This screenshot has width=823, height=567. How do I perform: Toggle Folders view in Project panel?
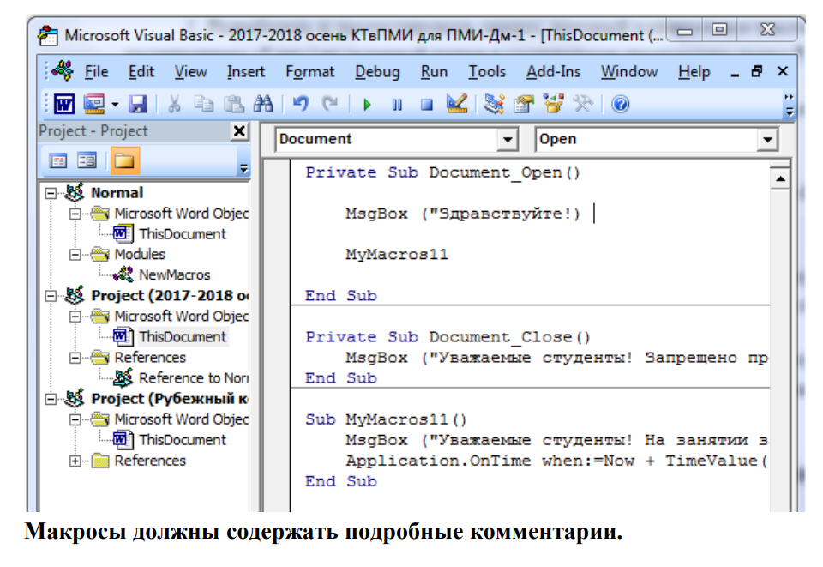point(124,160)
